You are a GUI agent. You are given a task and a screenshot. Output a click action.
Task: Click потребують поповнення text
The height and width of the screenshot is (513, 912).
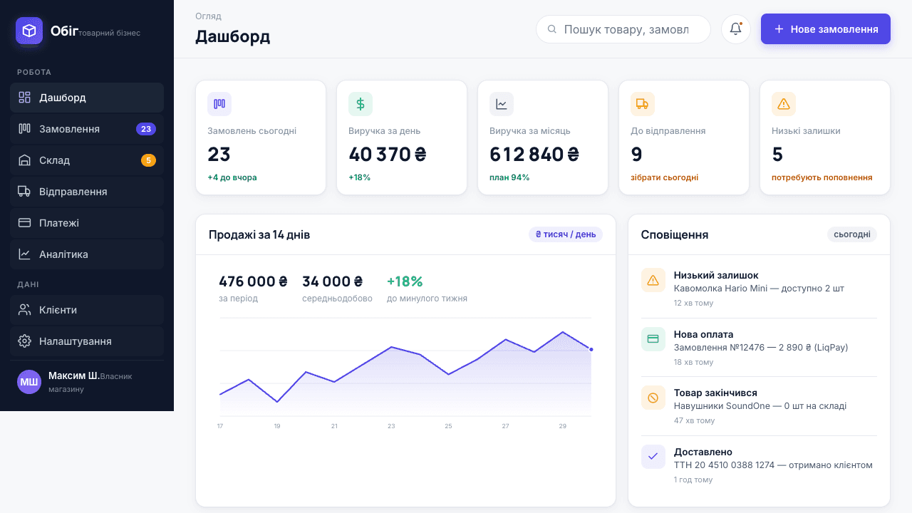click(822, 177)
